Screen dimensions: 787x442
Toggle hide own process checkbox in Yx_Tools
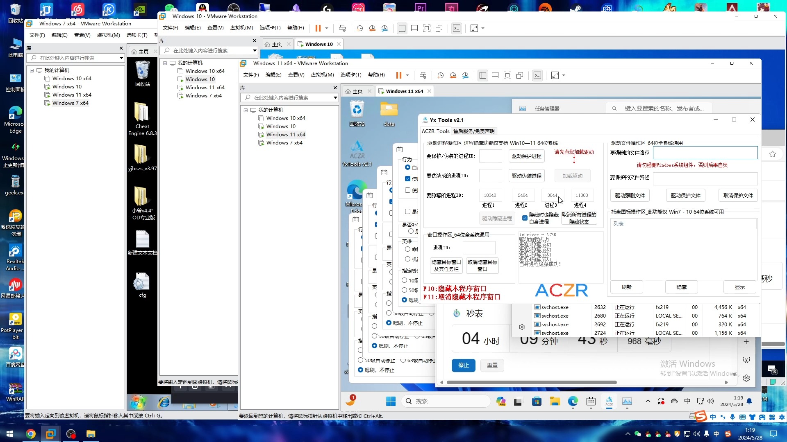coord(525,218)
